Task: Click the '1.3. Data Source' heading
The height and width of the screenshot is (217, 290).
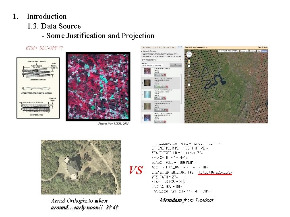Action: tap(54, 26)
